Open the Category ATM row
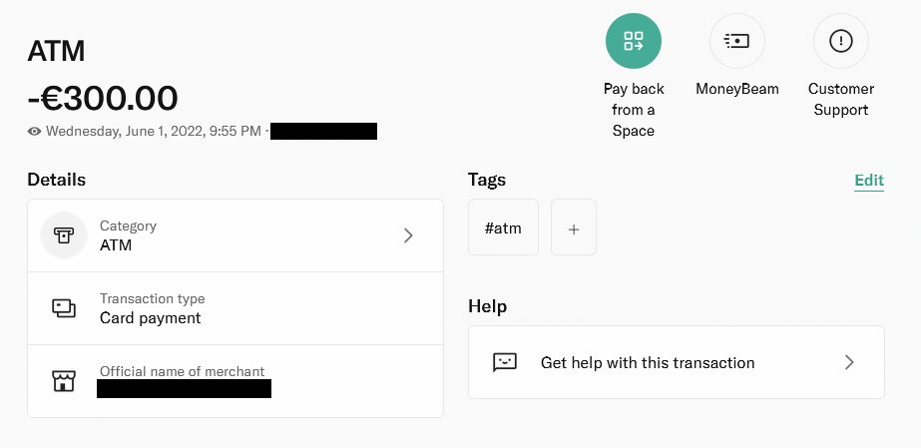This screenshot has width=921, height=448. point(234,235)
